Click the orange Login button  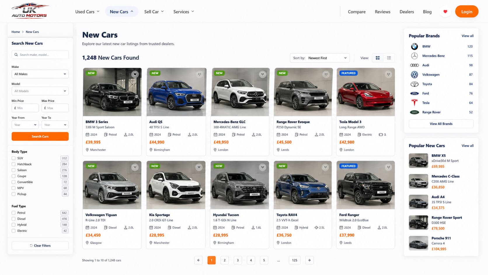[467, 12]
